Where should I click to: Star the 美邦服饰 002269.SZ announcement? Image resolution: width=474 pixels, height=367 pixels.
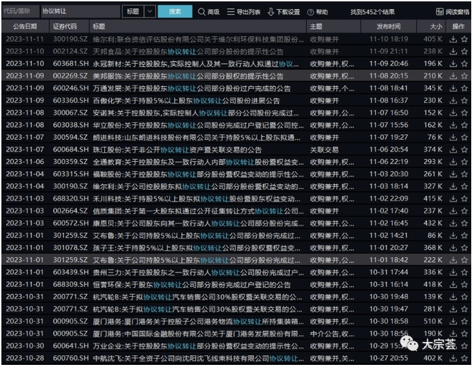[x=464, y=76]
